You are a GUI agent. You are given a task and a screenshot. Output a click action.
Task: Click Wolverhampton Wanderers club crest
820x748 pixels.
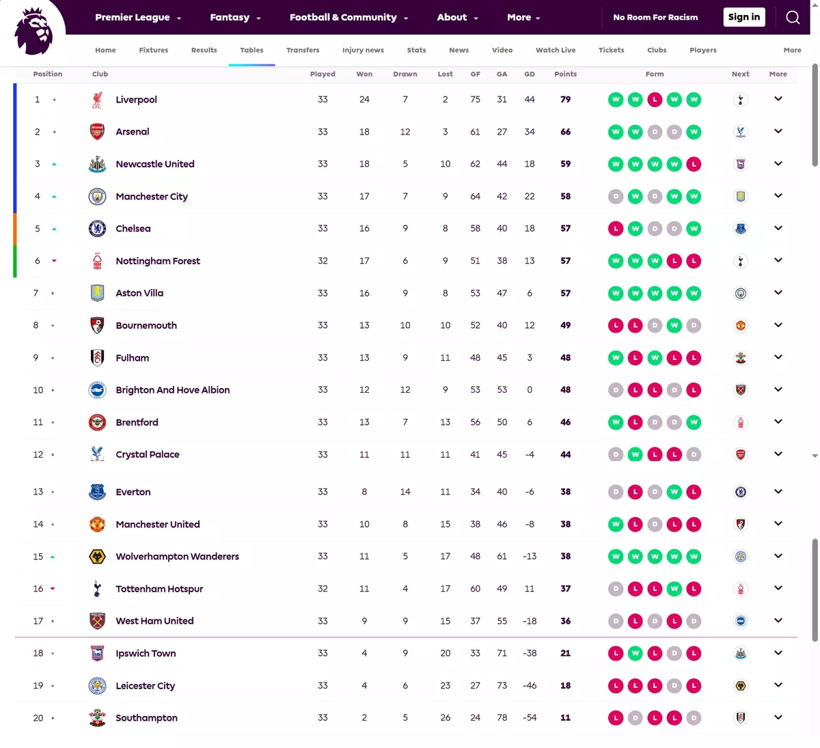click(97, 557)
